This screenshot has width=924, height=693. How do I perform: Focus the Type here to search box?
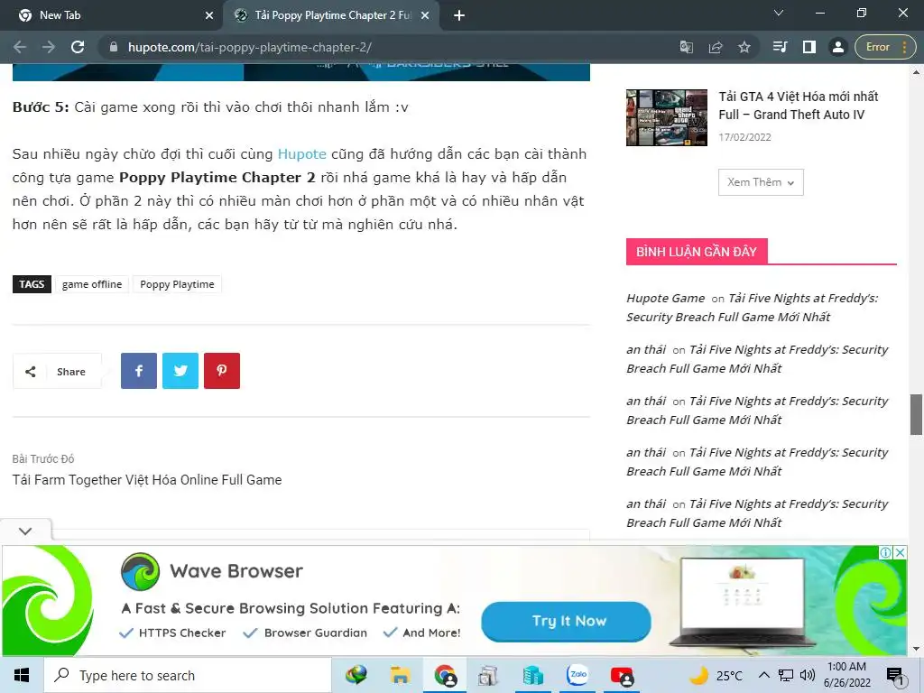[188, 675]
